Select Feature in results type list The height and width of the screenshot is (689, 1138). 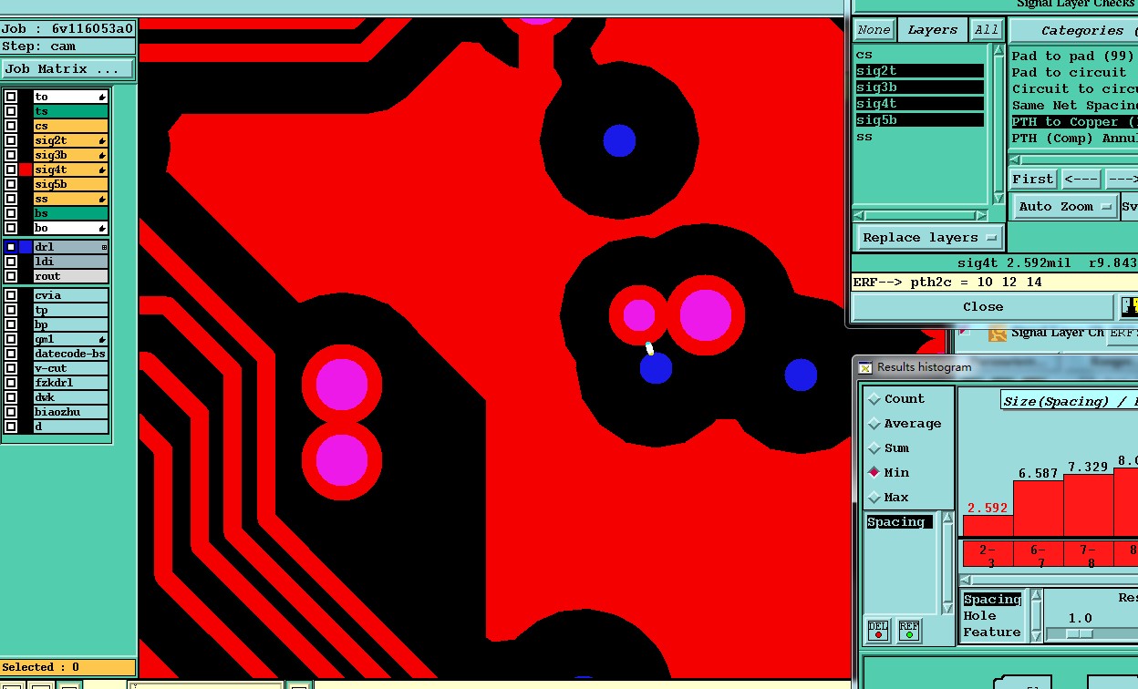pyautogui.click(x=991, y=632)
